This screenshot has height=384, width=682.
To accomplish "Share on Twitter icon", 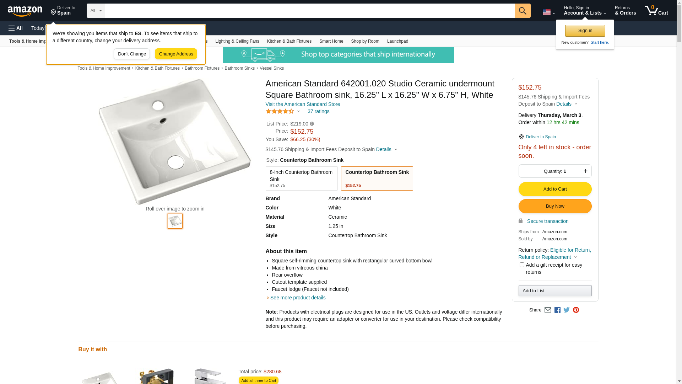I will pyautogui.click(x=567, y=310).
